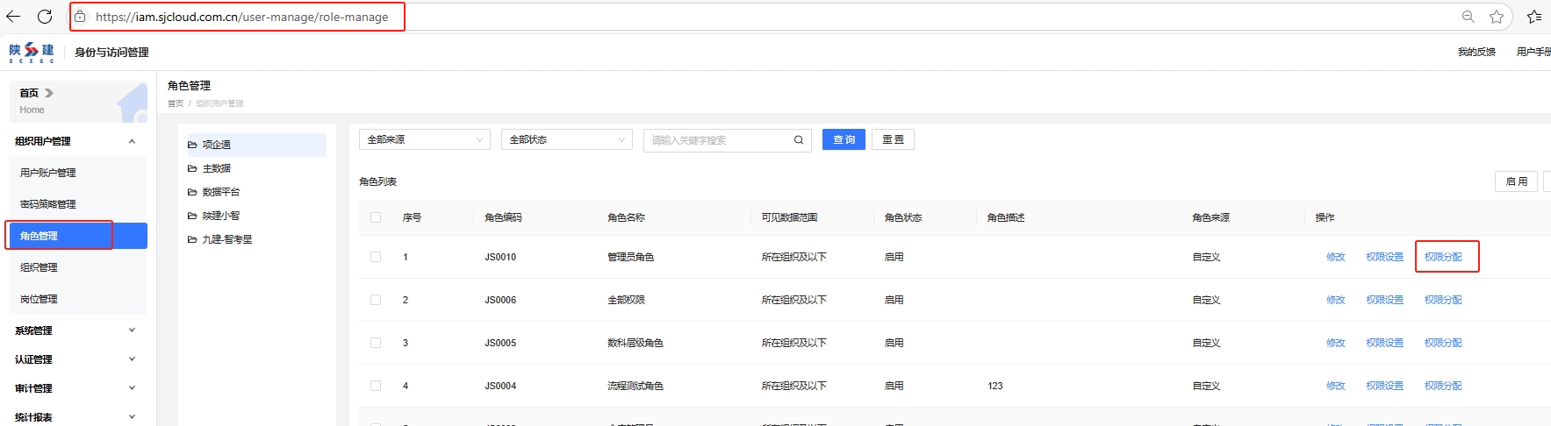Click the search magnifier icon in keyword field

pos(799,140)
